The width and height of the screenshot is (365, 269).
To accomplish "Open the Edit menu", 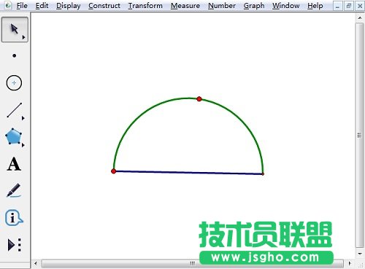I will (42, 6).
